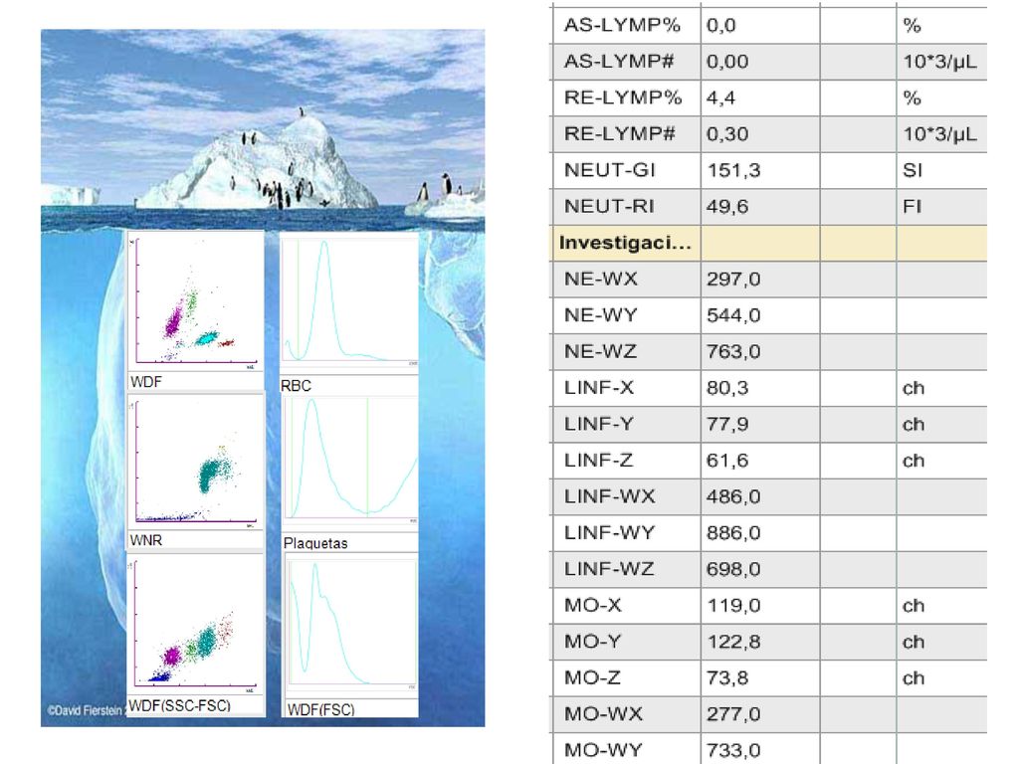Click the MO-Z value 73,8
Viewport: 1019px width, 764px height.
tap(727, 678)
